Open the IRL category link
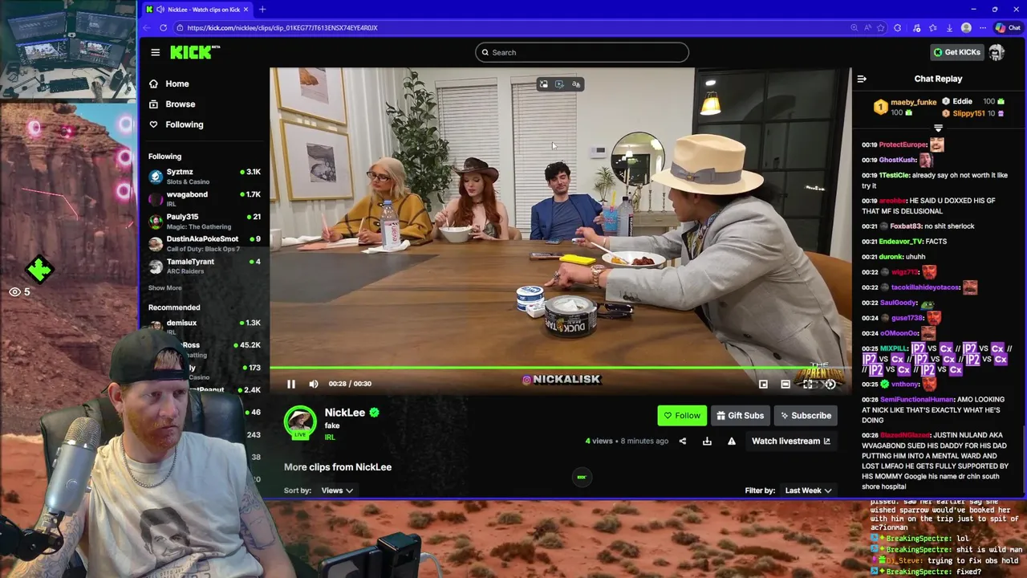 click(329, 437)
